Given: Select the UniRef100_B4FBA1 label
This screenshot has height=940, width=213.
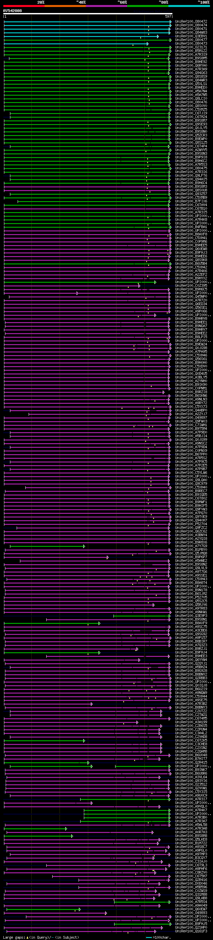Looking at the screenshot, I should pyautogui.click(x=191, y=227).
